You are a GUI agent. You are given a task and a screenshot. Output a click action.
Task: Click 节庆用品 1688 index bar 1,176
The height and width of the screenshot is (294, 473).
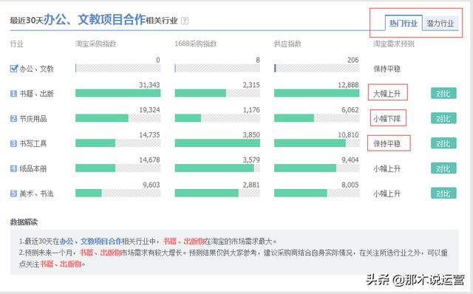click(x=217, y=118)
